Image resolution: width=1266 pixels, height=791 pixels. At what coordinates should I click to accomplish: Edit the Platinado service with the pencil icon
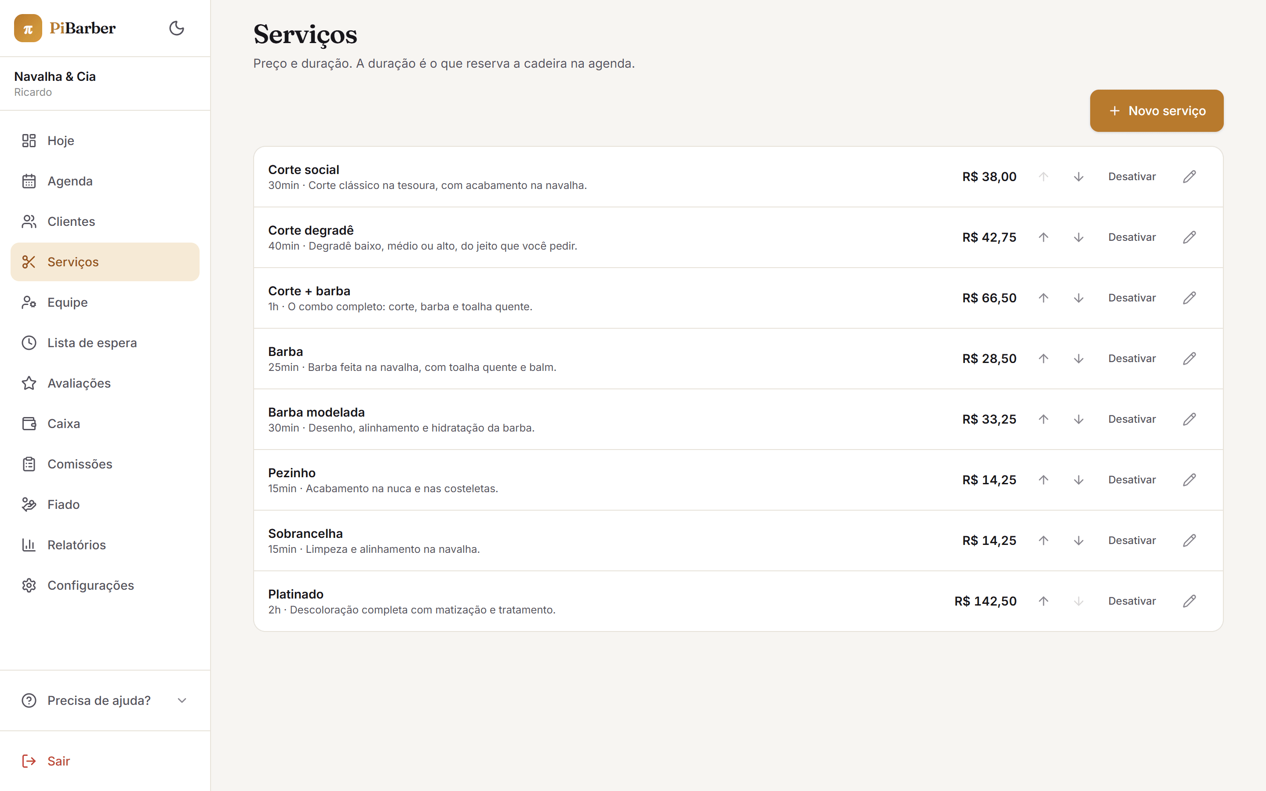point(1189,601)
